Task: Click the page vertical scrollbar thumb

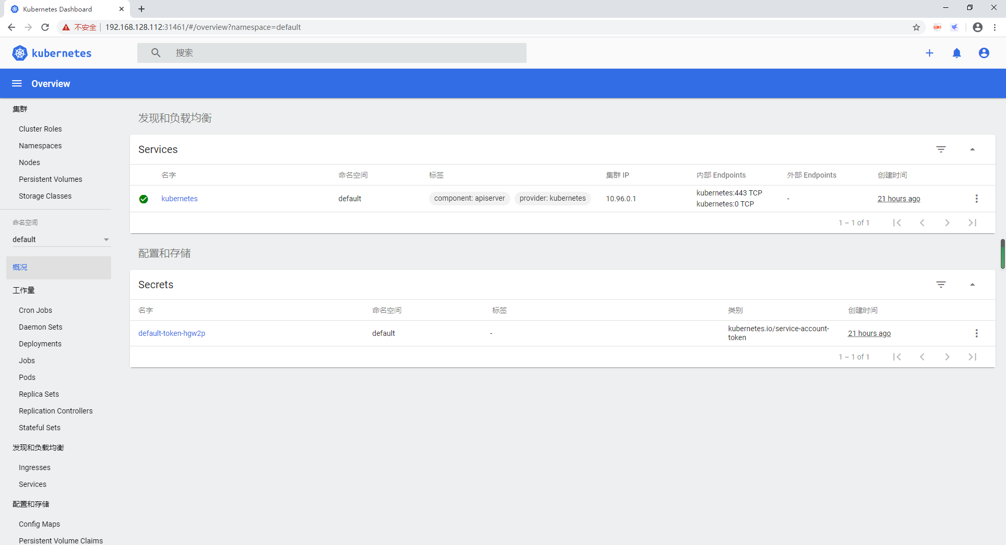Action: (x=1003, y=254)
